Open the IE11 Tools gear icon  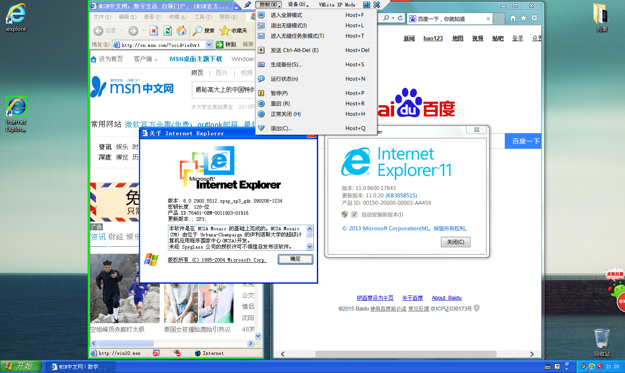[x=534, y=18]
